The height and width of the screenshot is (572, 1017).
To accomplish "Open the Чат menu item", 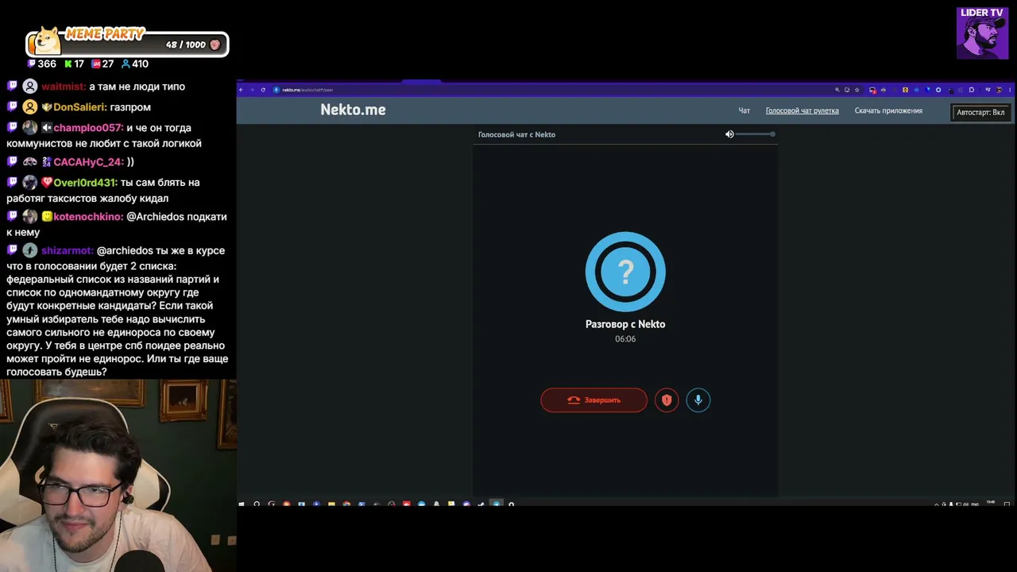I will [744, 111].
